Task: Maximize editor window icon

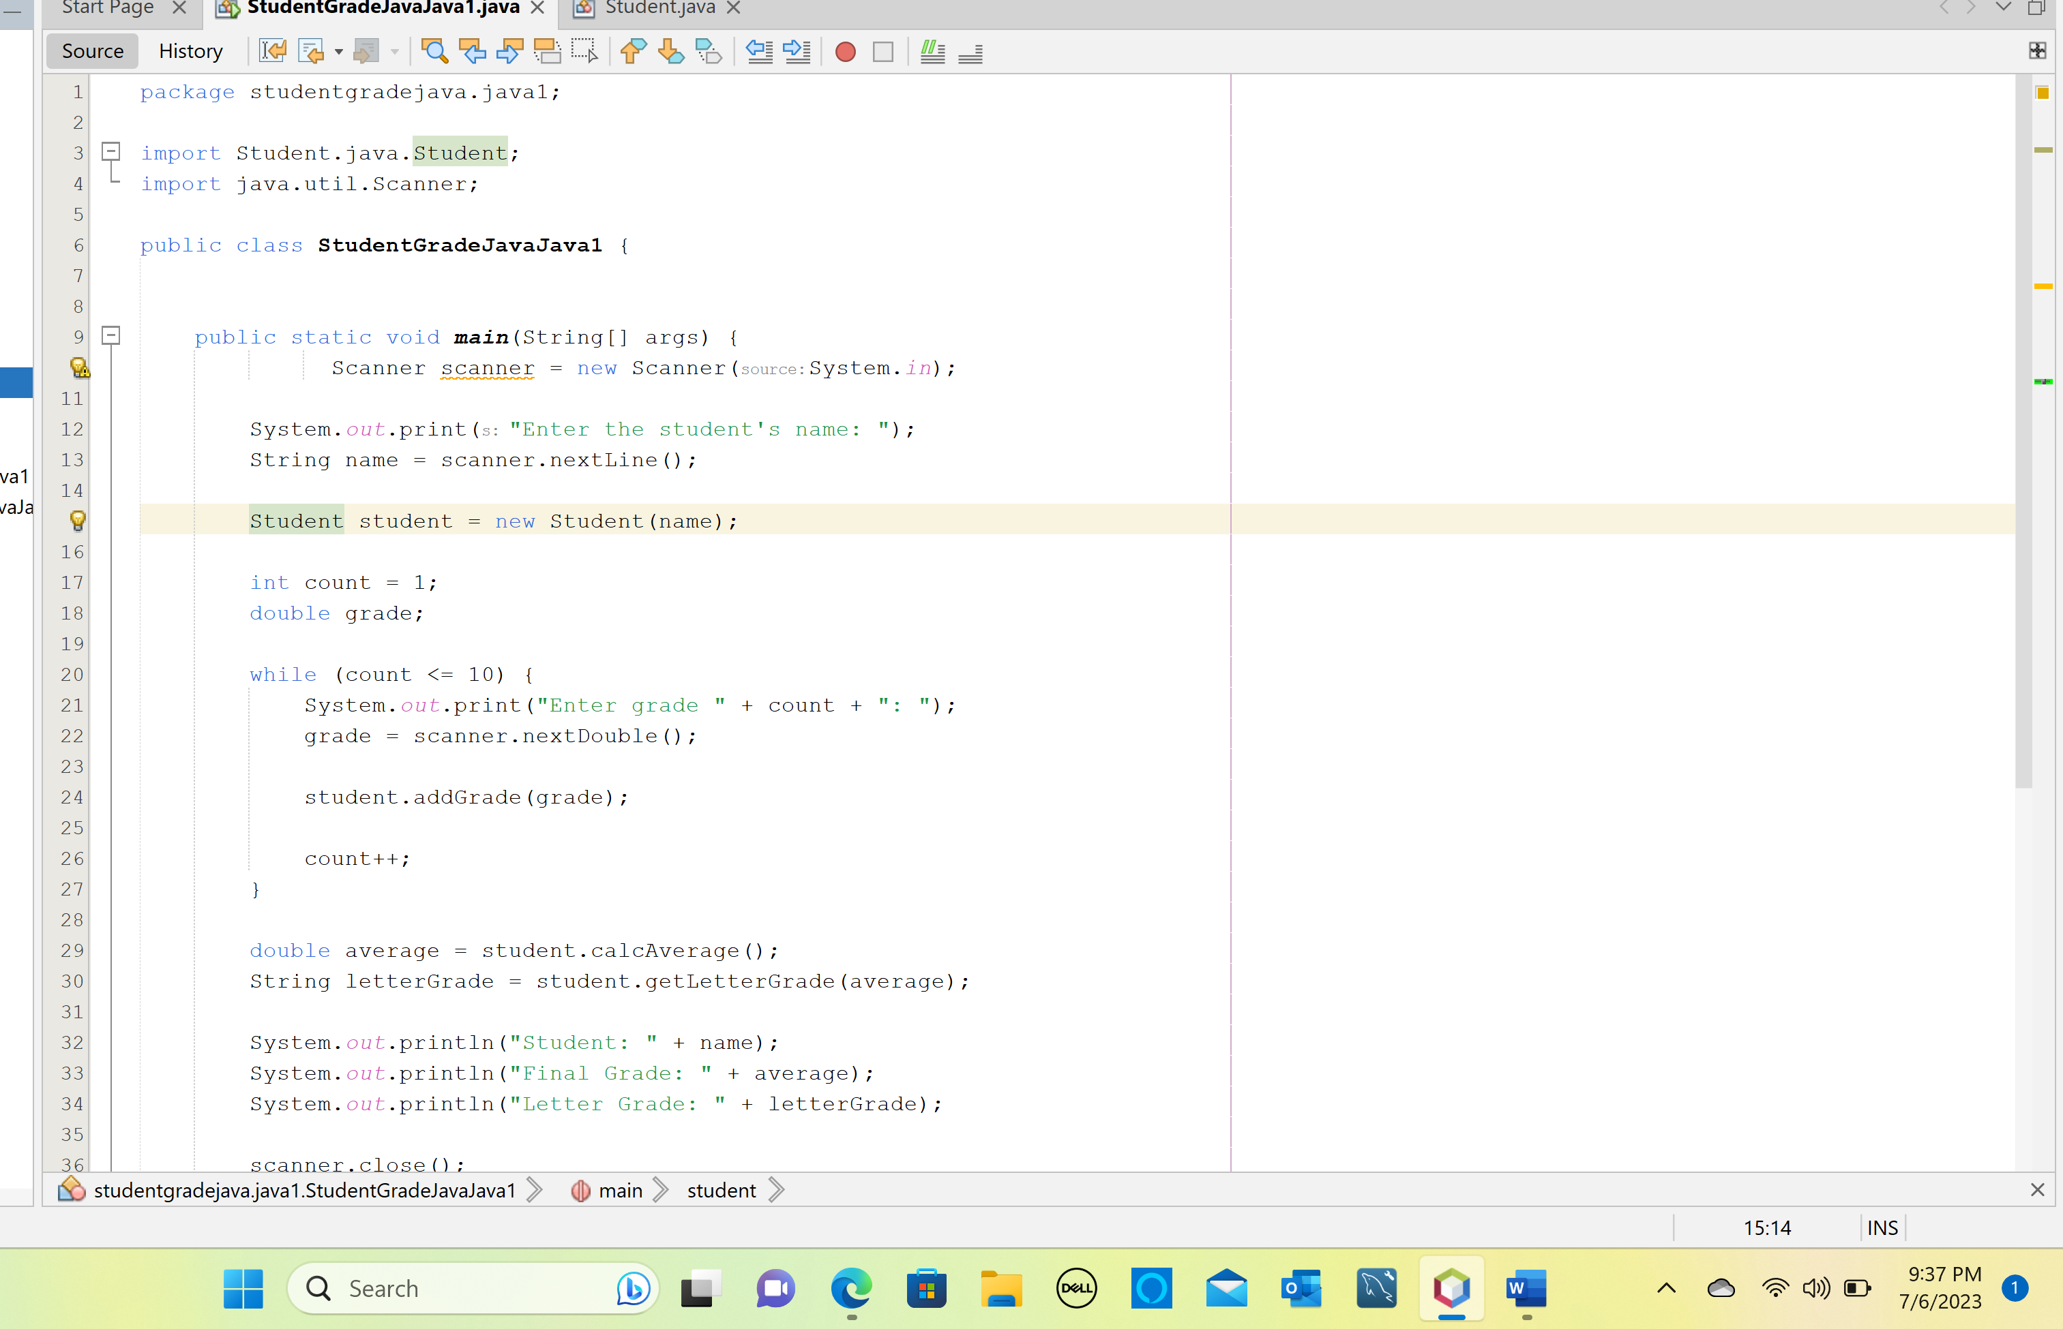Action: [2036, 7]
